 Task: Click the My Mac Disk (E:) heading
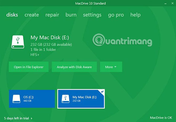point(50,38)
